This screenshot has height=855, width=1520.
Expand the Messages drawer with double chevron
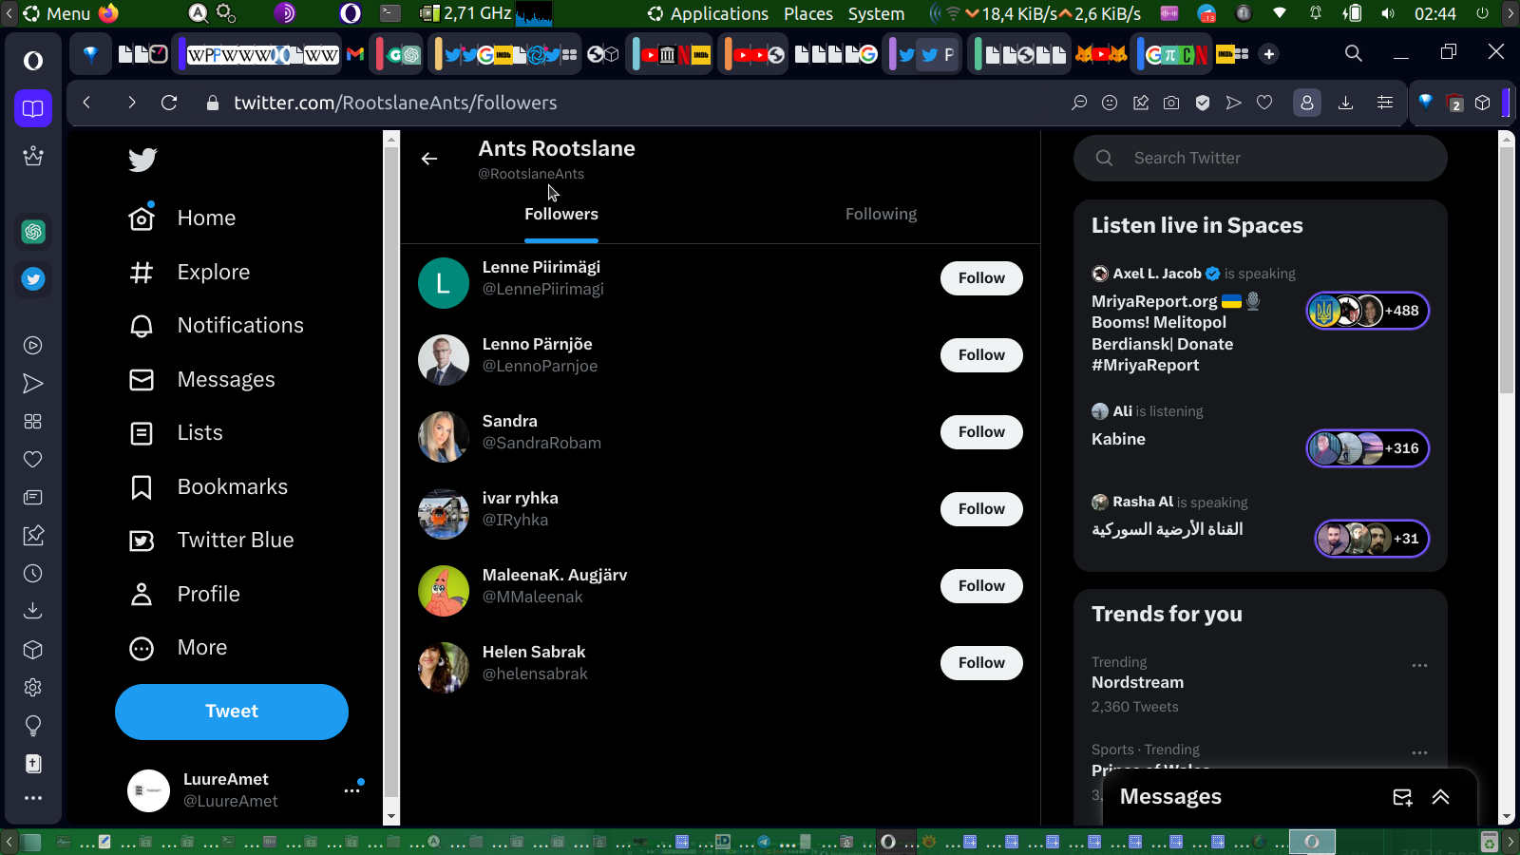point(1441,797)
